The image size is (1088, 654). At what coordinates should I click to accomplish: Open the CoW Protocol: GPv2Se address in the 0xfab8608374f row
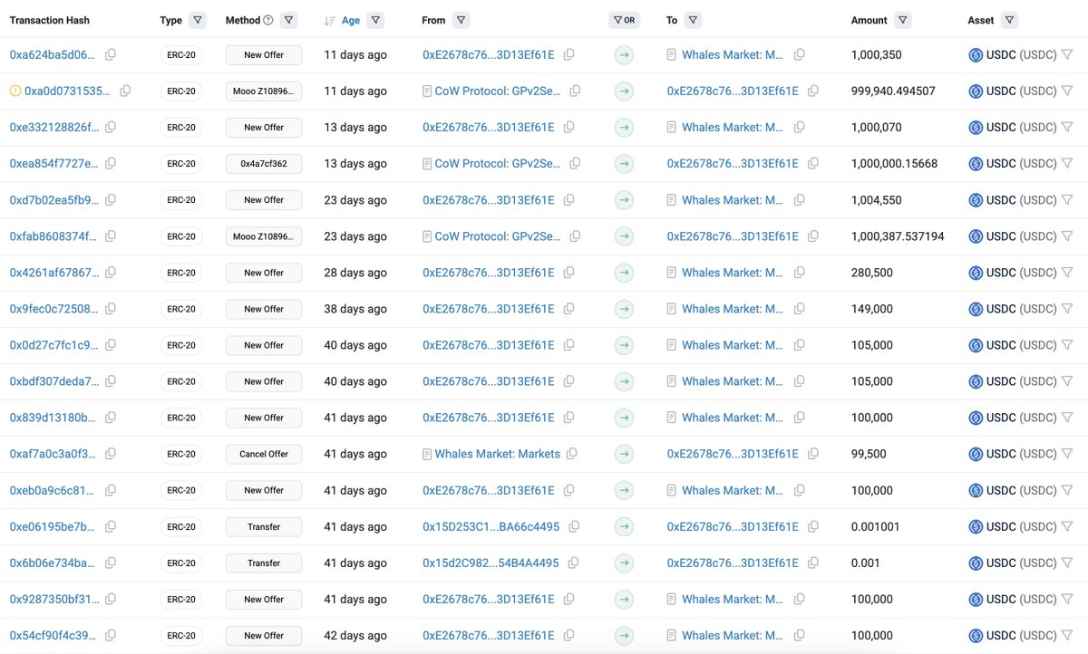(x=498, y=236)
